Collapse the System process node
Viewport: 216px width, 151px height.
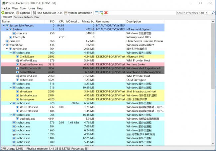click(x=7, y=29)
